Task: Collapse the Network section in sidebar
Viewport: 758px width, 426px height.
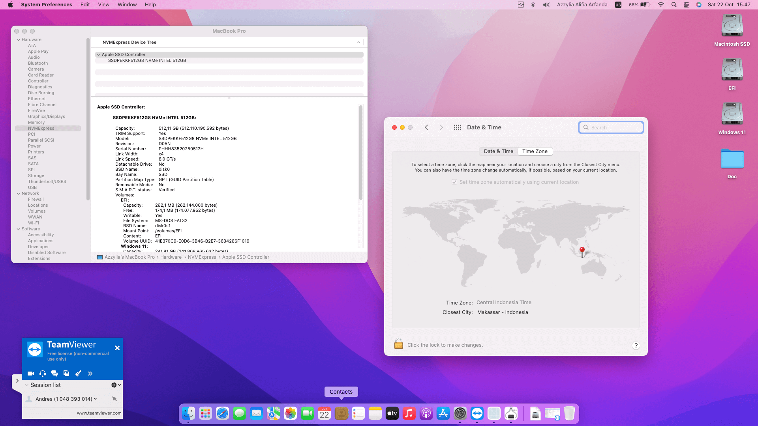Action: (x=19, y=193)
